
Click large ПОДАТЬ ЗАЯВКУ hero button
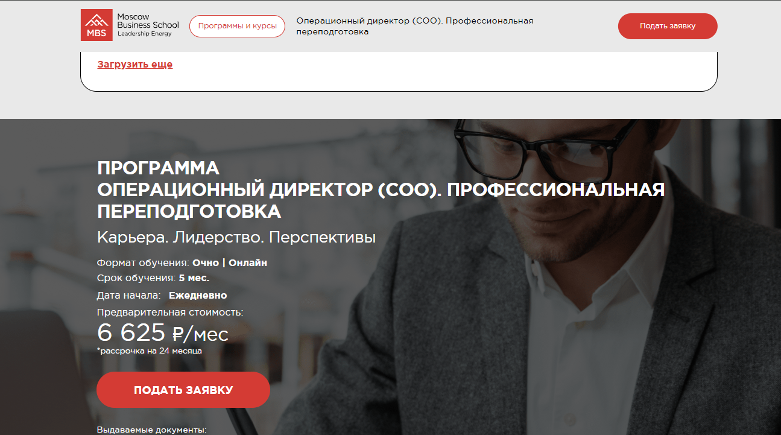(x=183, y=390)
